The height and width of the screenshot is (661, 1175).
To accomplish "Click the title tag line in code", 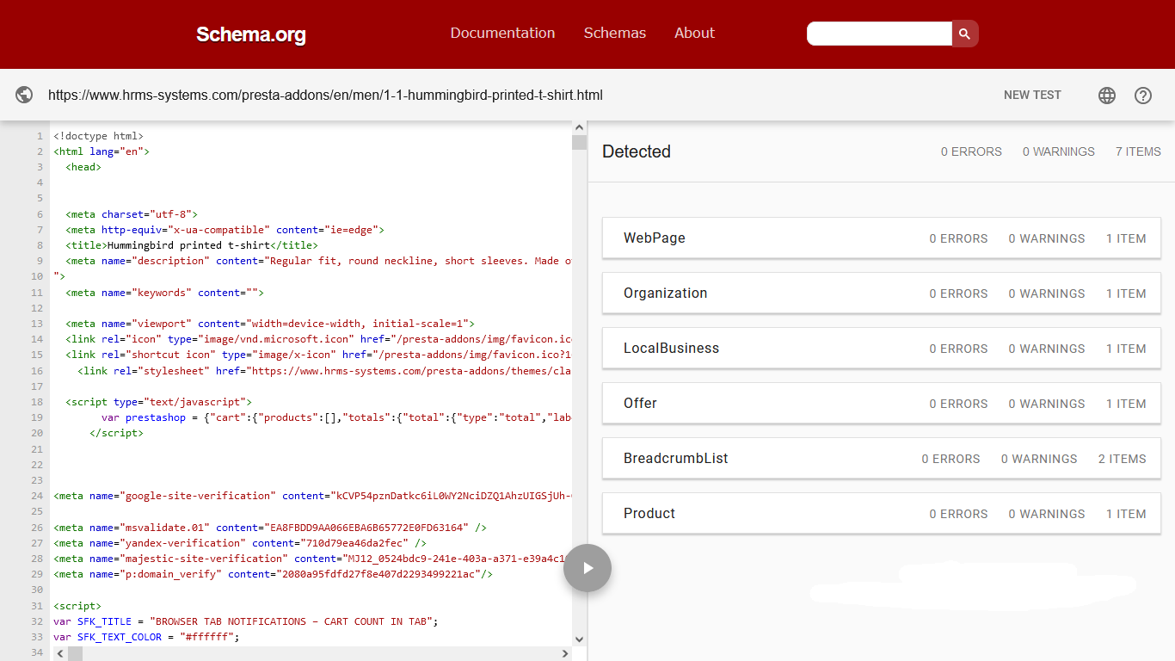I will pos(192,245).
